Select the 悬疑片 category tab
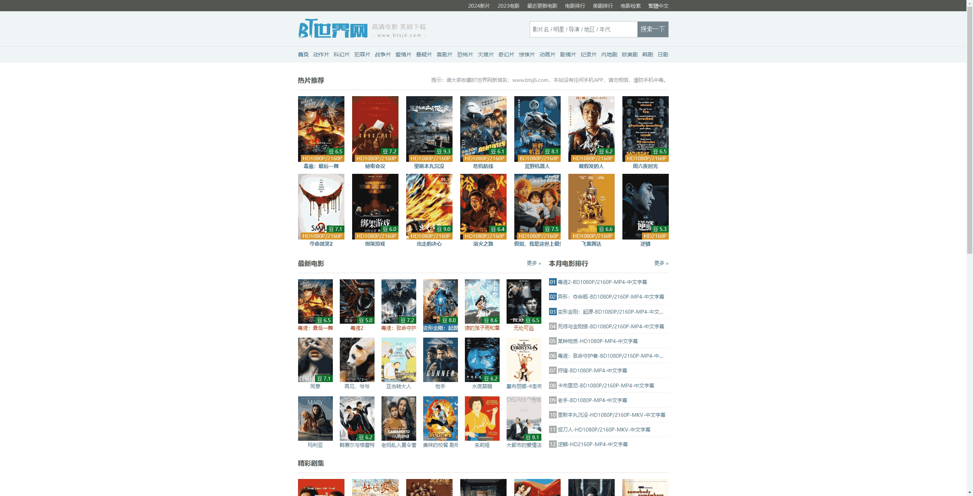 [424, 54]
